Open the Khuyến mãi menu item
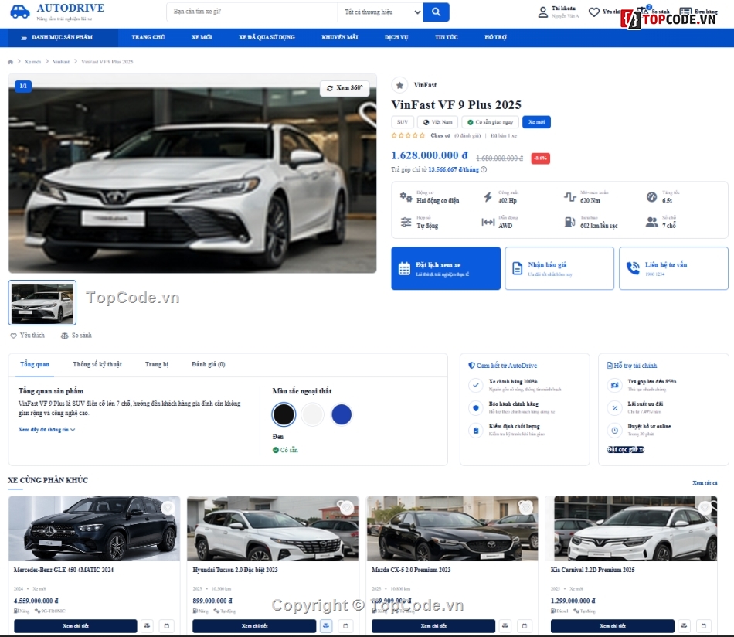 click(x=340, y=37)
